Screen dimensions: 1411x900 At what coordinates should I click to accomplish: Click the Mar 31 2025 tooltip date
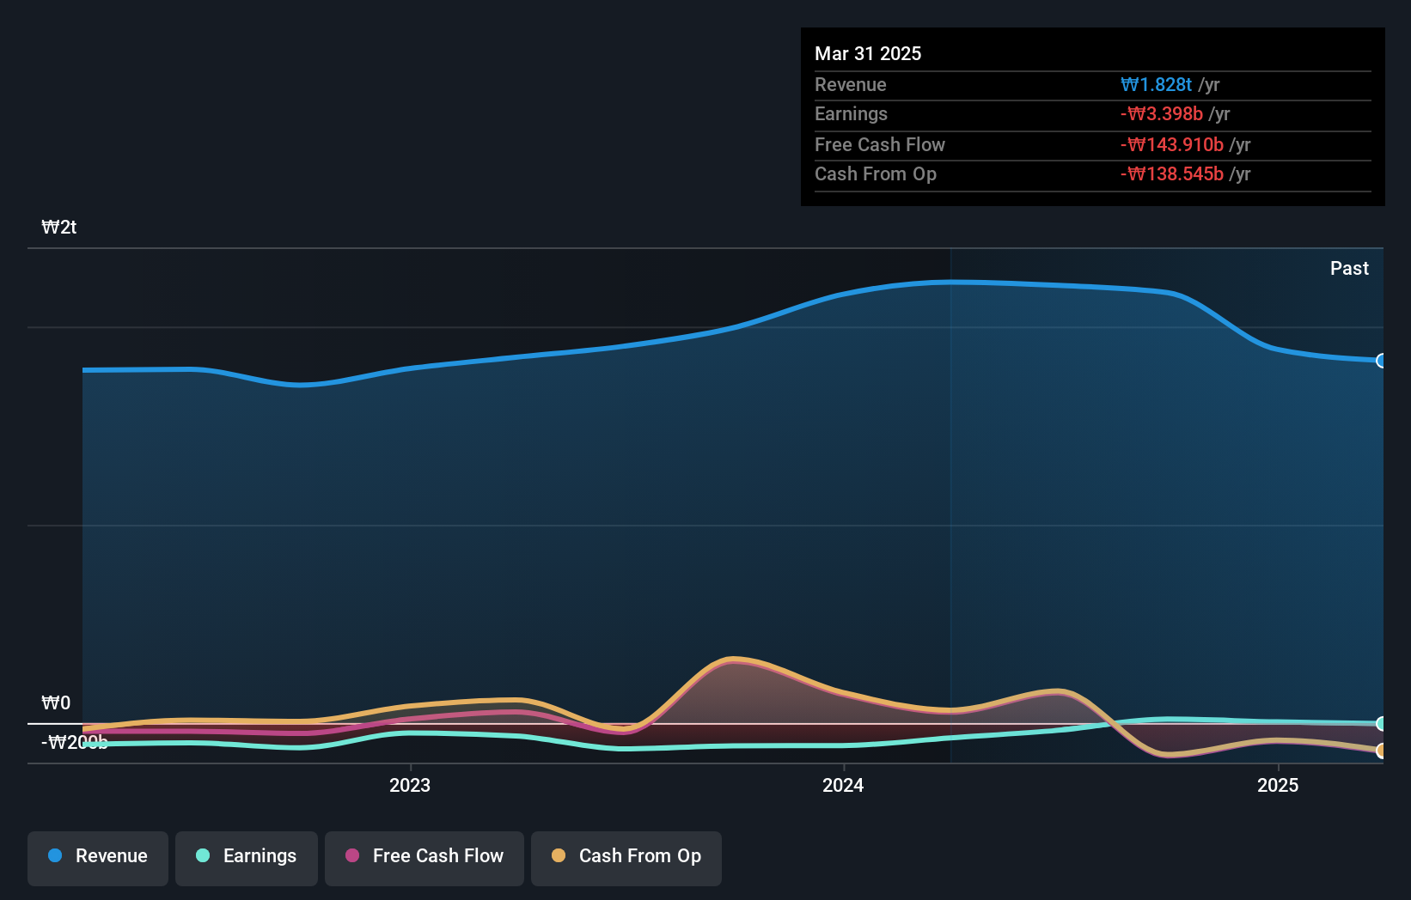pyautogui.click(x=868, y=53)
